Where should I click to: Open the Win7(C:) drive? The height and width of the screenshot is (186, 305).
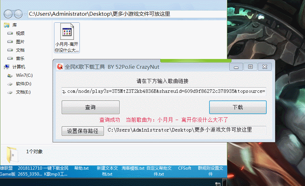coord(24,75)
